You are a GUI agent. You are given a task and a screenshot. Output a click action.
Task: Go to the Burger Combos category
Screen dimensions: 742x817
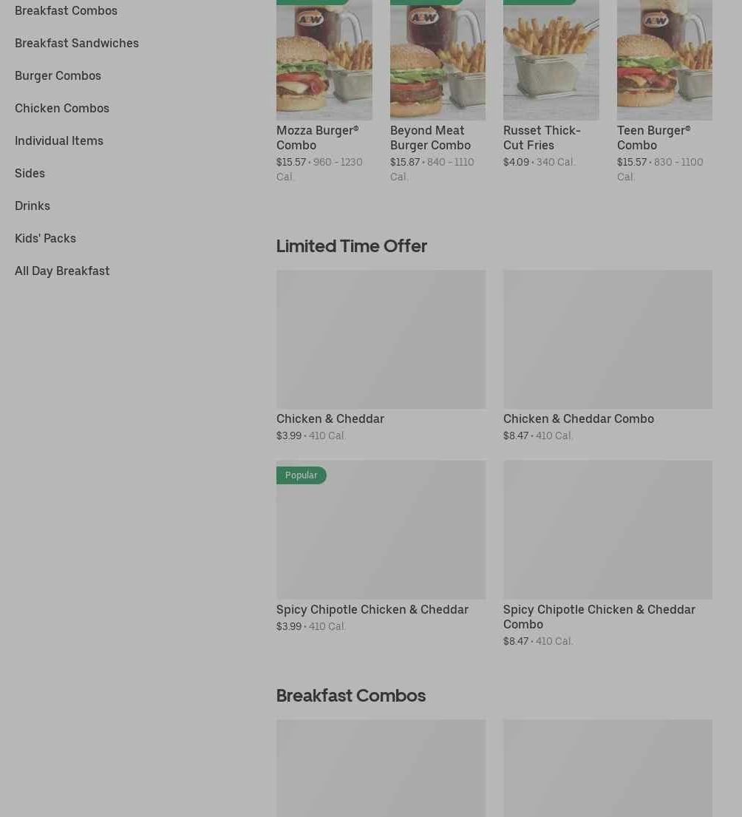pyautogui.click(x=58, y=75)
